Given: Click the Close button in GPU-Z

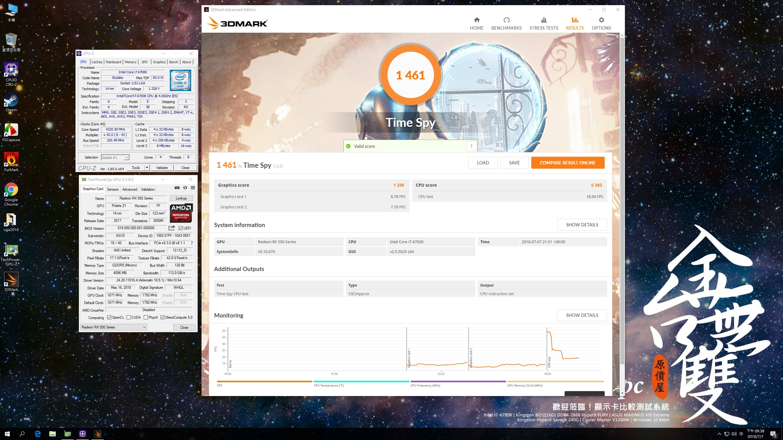Looking at the screenshot, I should (184, 328).
